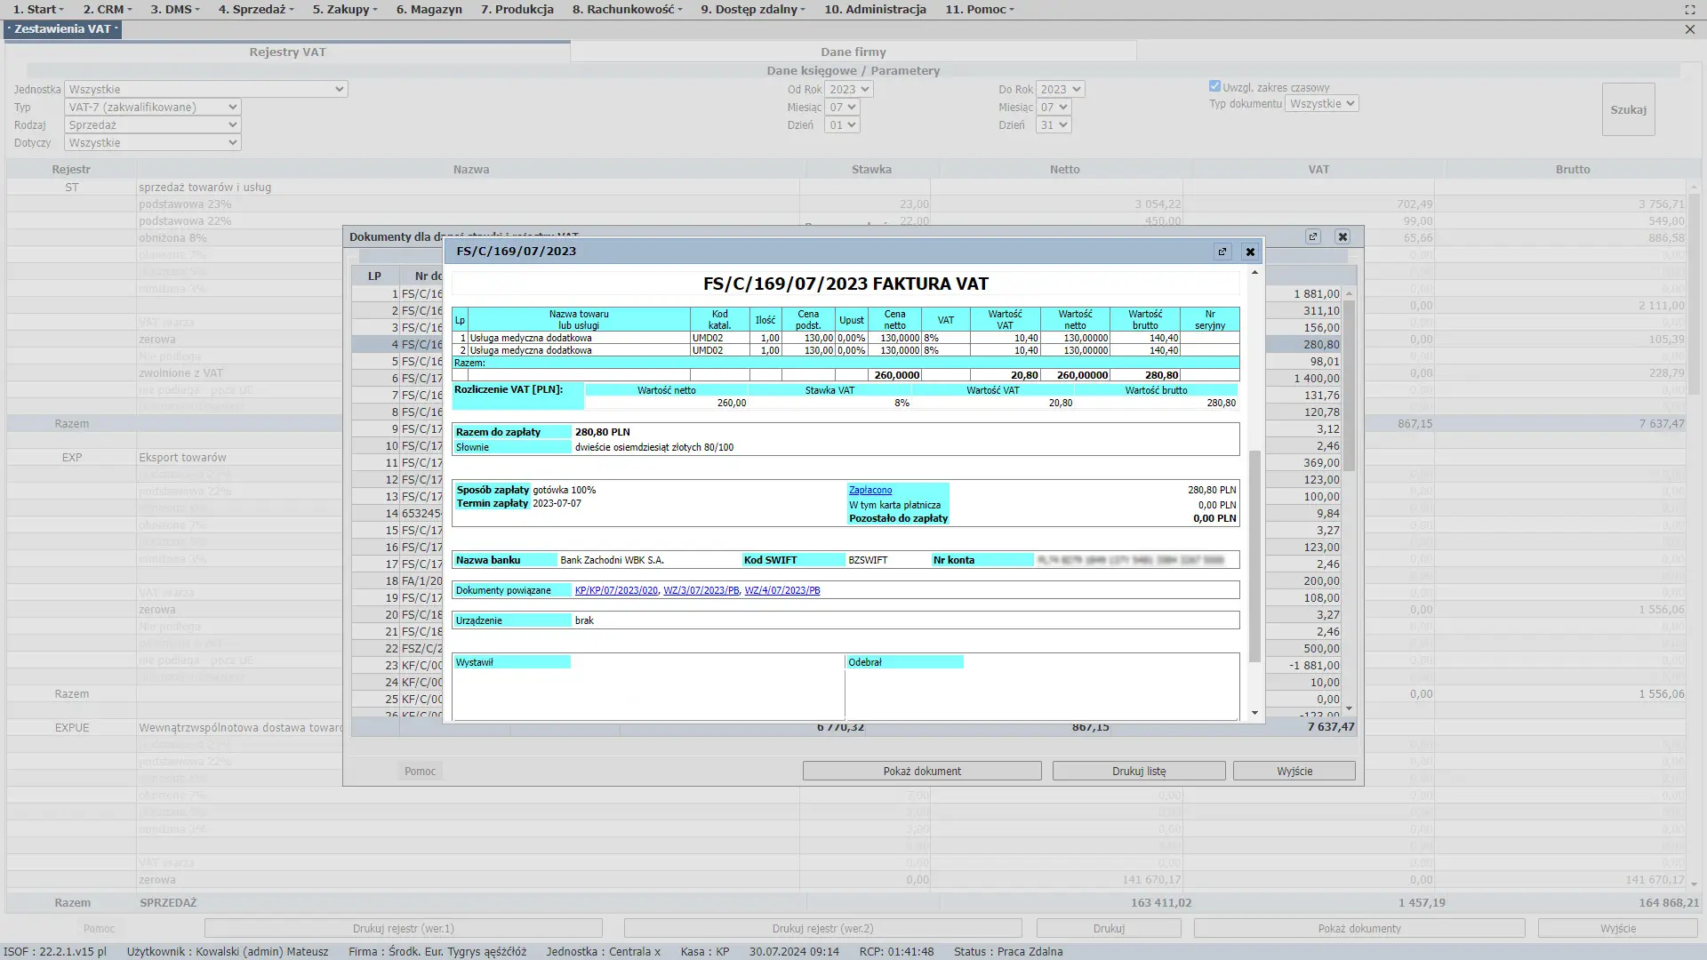
Task: Click the Zapłacono link
Action: [870, 490]
